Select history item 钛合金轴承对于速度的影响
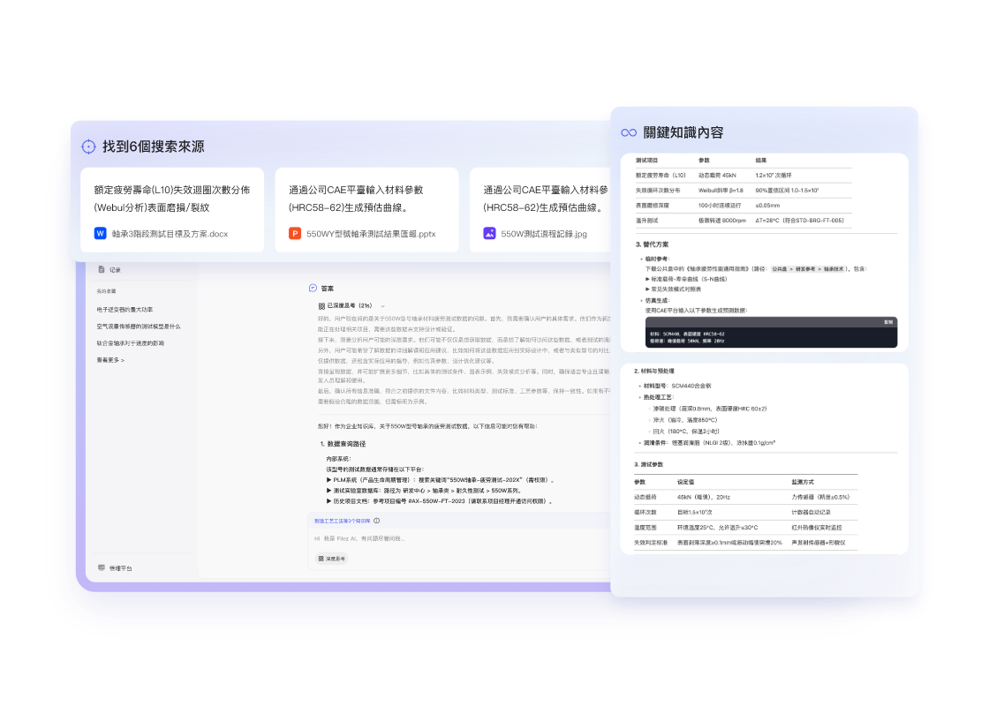Viewport: 989px width, 706px height. click(x=131, y=343)
